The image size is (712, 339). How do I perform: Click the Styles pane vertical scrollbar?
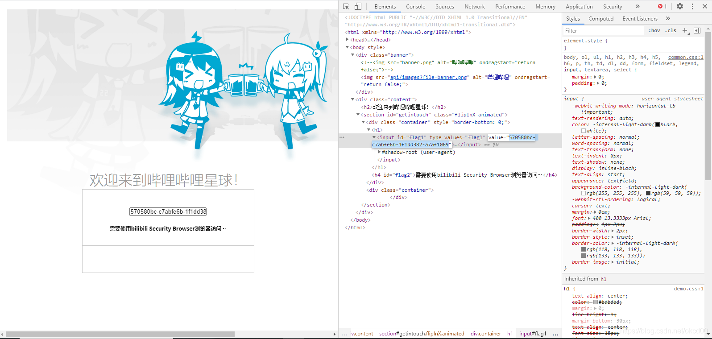click(708, 106)
